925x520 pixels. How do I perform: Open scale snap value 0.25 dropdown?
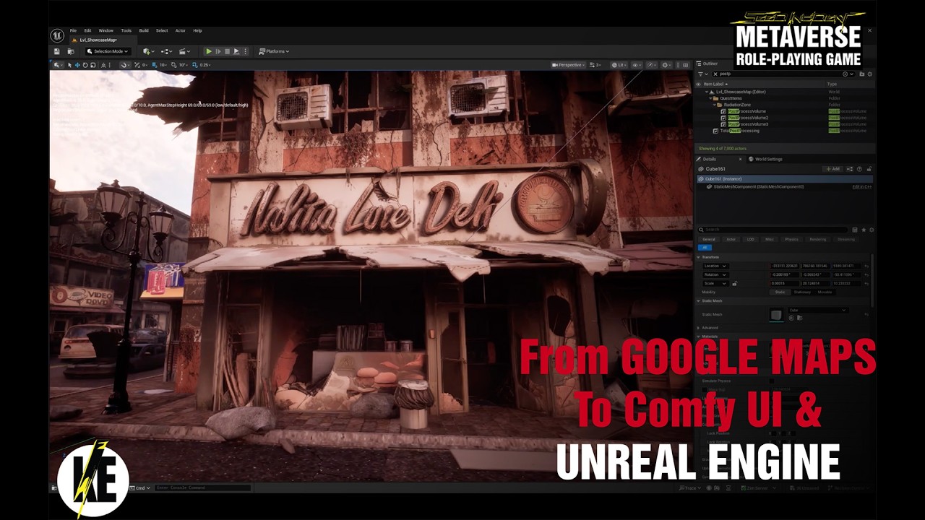point(205,65)
